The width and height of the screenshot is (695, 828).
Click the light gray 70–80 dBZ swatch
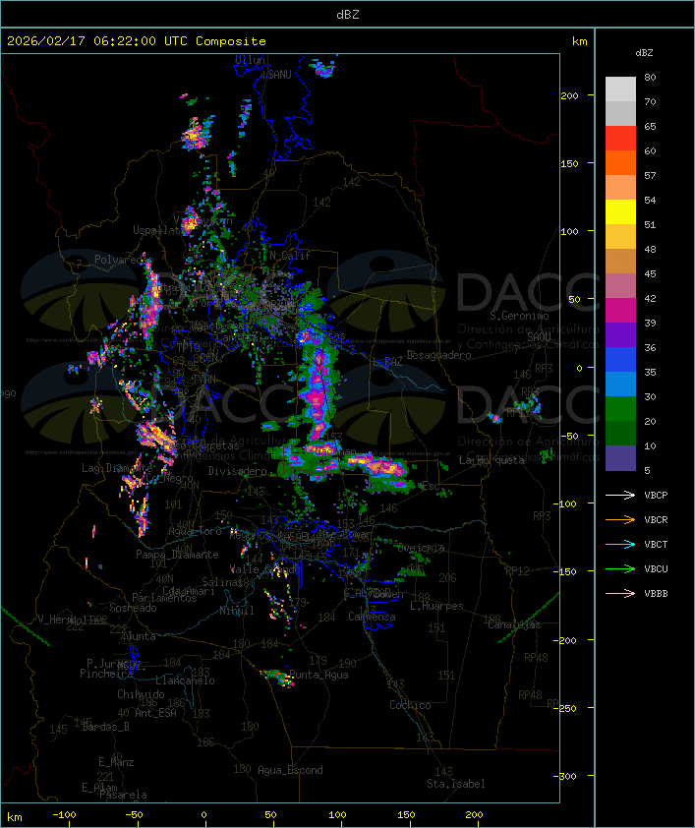pyautogui.click(x=620, y=89)
